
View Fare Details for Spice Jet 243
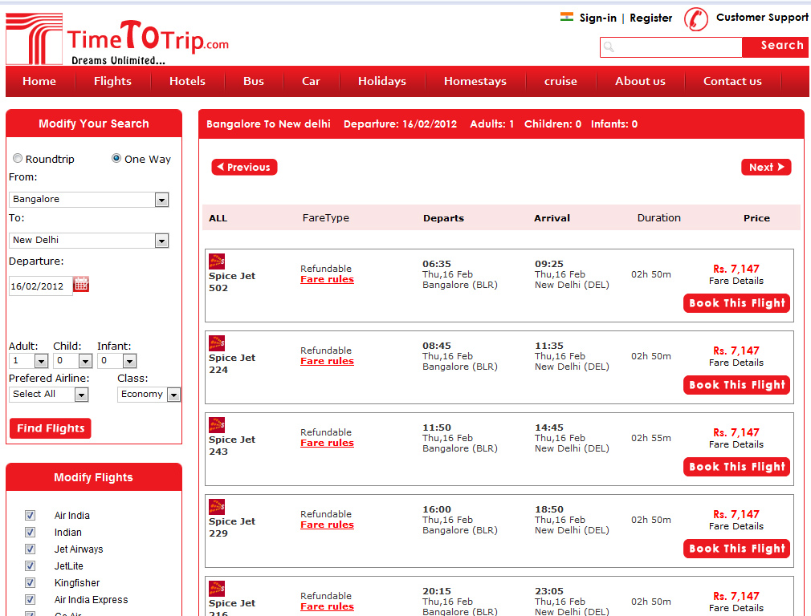pyautogui.click(x=736, y=444)
